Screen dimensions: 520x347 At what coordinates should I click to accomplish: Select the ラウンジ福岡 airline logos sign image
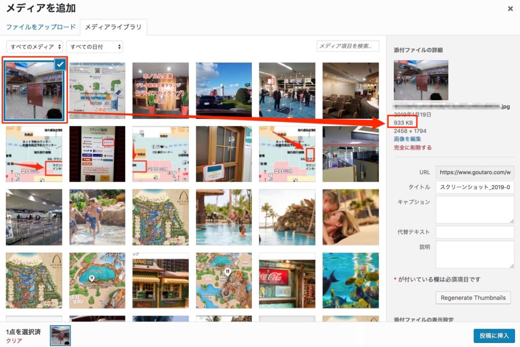pyautogui.click(x=97, y=154)
